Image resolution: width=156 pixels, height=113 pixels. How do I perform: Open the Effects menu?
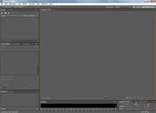pos(25,4)
